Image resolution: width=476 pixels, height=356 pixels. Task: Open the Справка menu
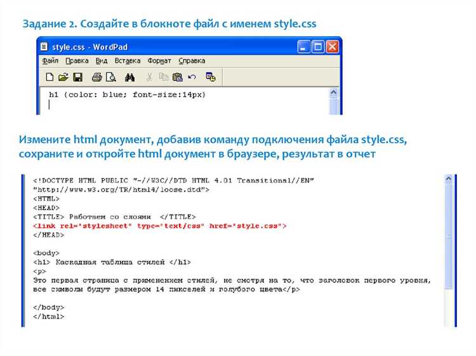click(x=192, y=61)
